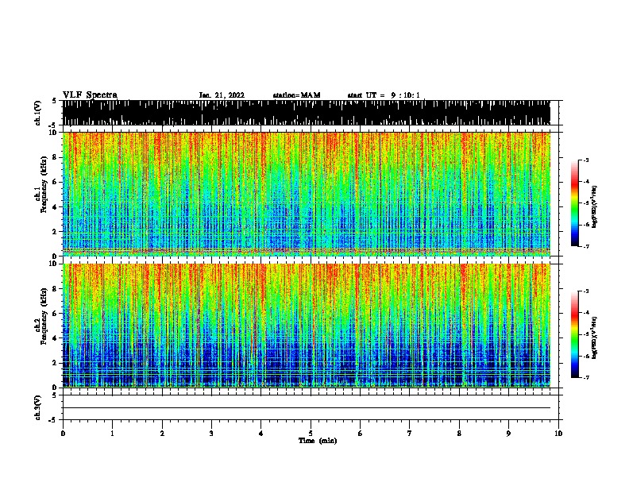Click the "8" kHz tick on ch.1 frequency axis
This screenshot has height=486, width=629.
point(55,157)
